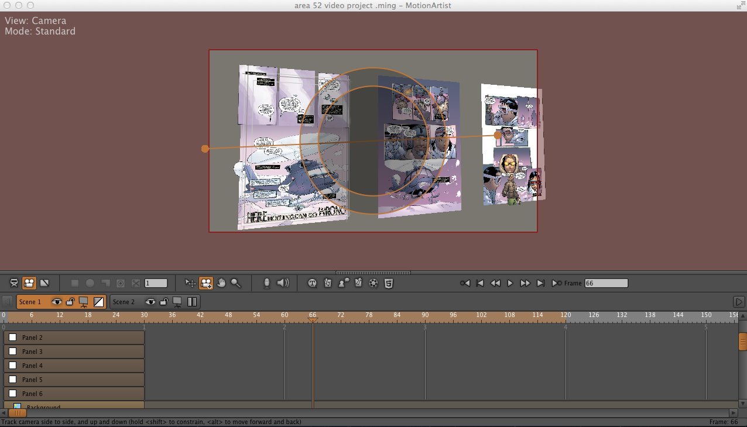Toggle visibility of Scene 2
The image size is (747, 427).
point(150,302)
